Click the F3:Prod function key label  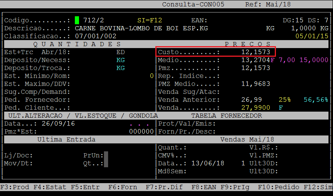click(x=15, y=187)
